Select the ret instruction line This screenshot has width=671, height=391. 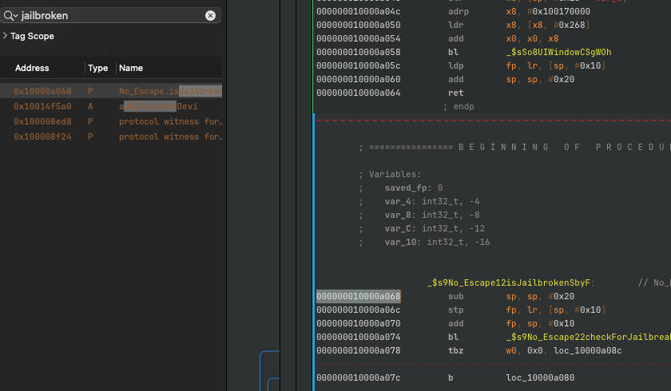pyautogui.click(x=456, y=93)
